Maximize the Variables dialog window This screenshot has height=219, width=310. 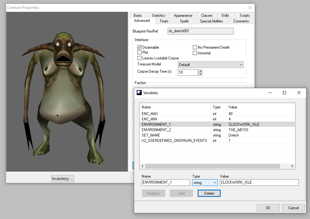click(284, 93)
